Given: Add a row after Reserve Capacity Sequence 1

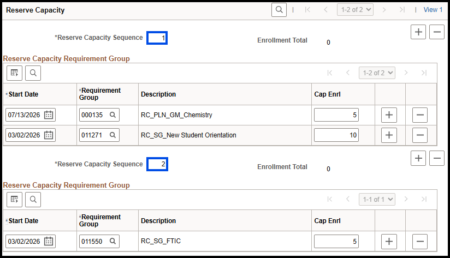Looking at the screenshot, I should click(x=418, y=32).
